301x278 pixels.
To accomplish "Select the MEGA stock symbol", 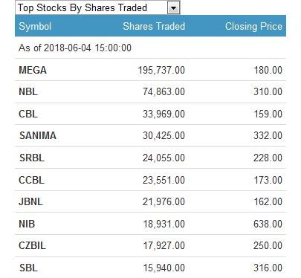I will pyautogui.click(x=33, y=70).
